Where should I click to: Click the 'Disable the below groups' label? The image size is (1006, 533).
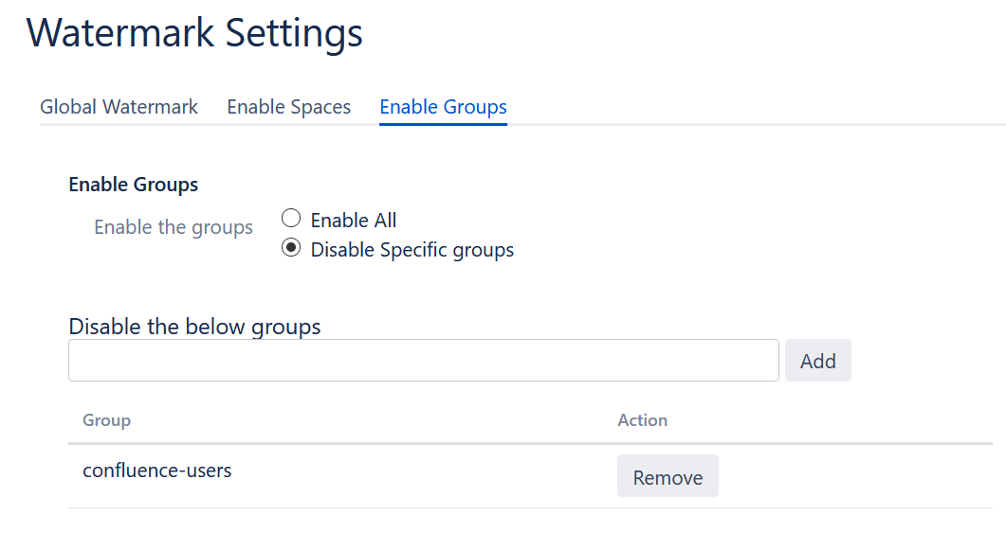click(x=194, y=327)
